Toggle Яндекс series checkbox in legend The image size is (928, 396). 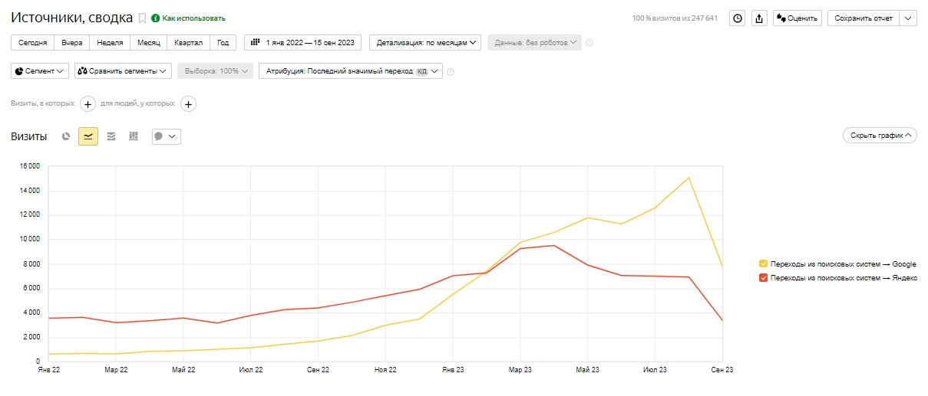click(x=763, y=278)
